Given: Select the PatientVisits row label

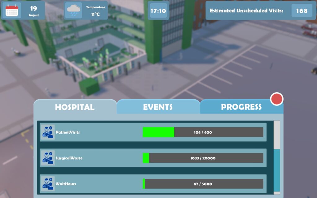Looking at the screenshot, I should pos(67,132).
